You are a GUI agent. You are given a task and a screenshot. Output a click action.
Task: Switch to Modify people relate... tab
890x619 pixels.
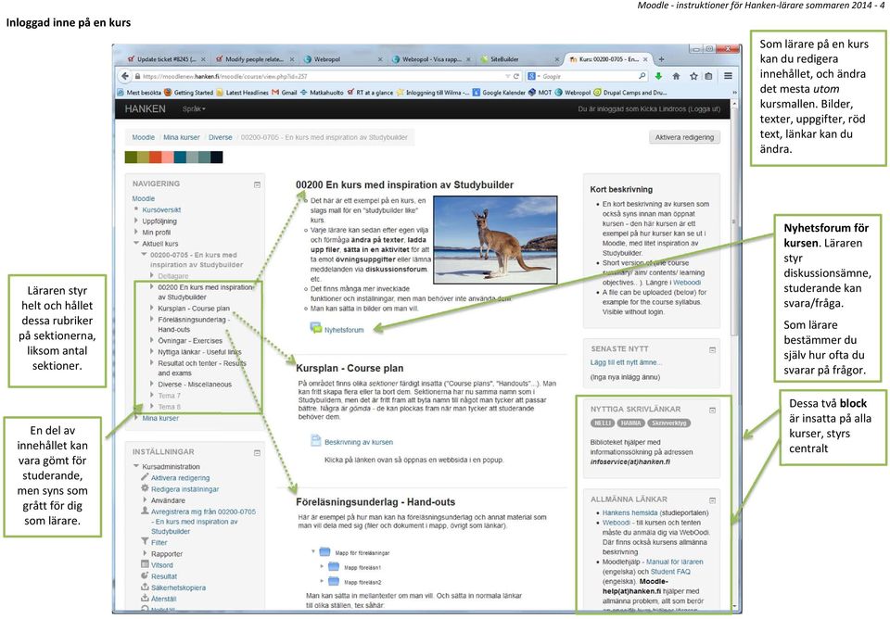[254, 59]
